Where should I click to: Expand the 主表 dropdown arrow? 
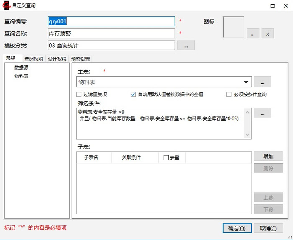(x=246, y=82)
